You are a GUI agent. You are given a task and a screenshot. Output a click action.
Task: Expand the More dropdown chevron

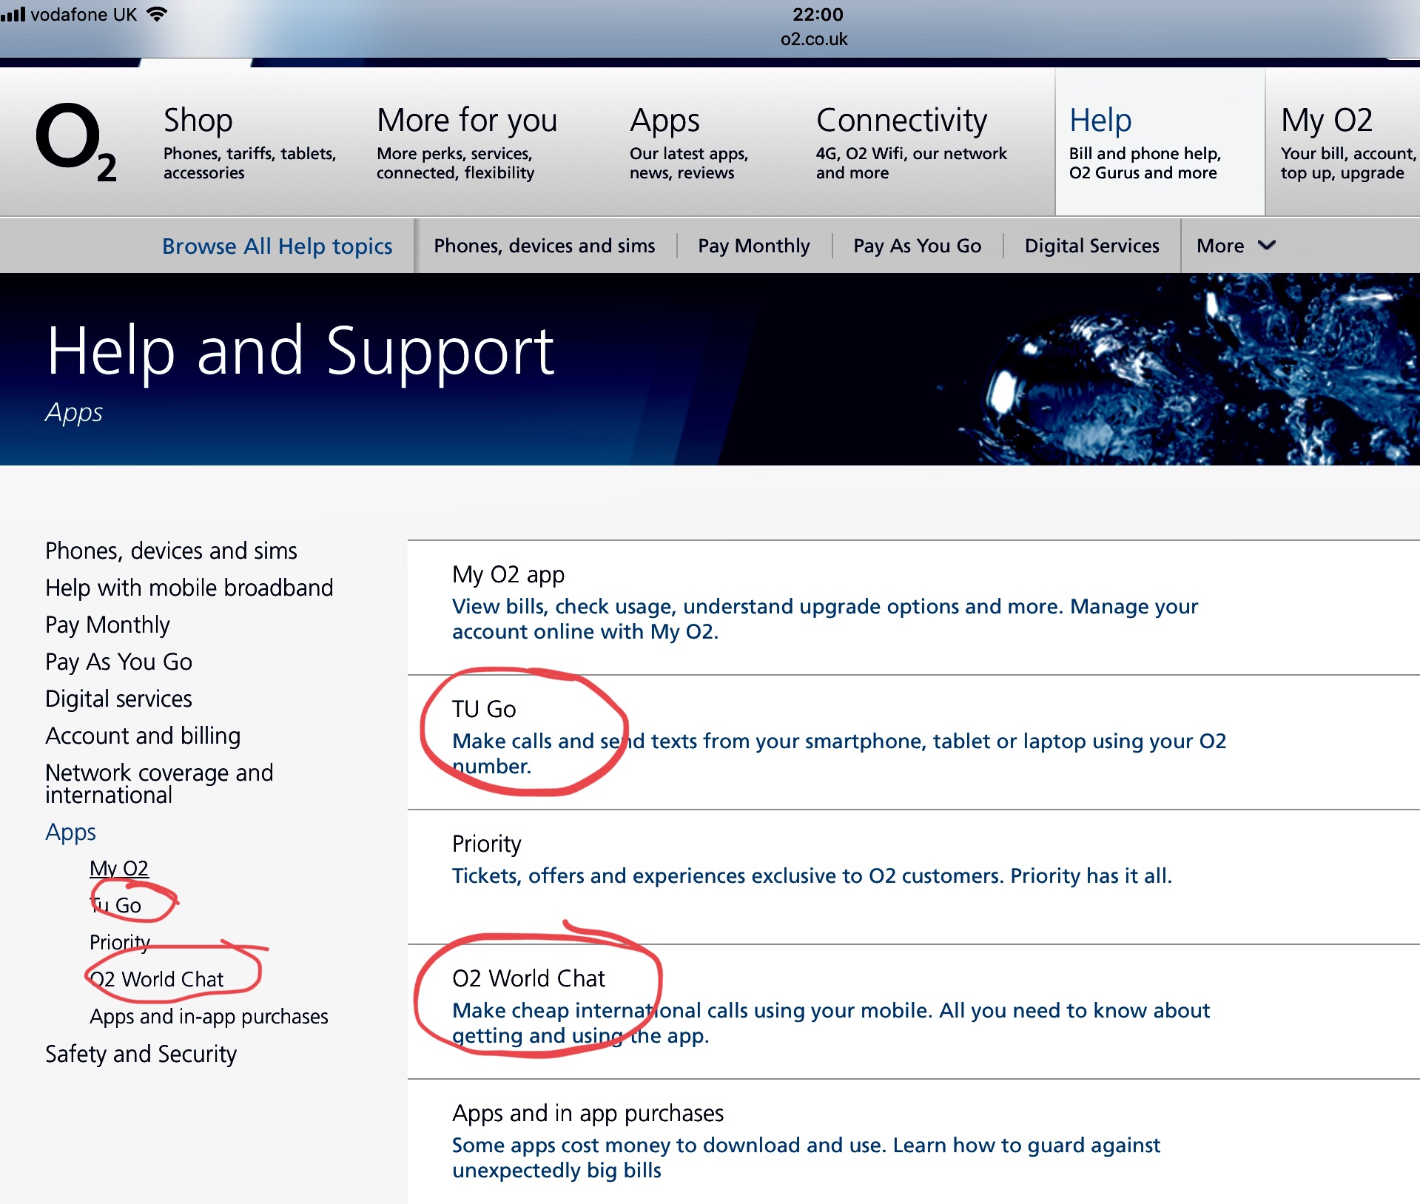click(x=1267, y=245)
